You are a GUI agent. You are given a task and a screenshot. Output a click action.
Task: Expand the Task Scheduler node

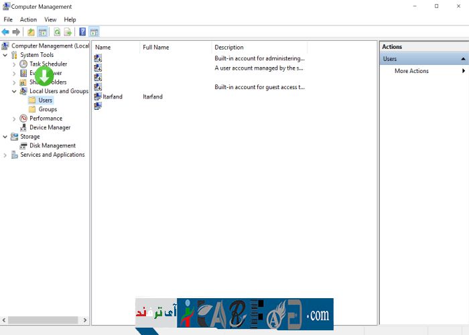(15, 64)
